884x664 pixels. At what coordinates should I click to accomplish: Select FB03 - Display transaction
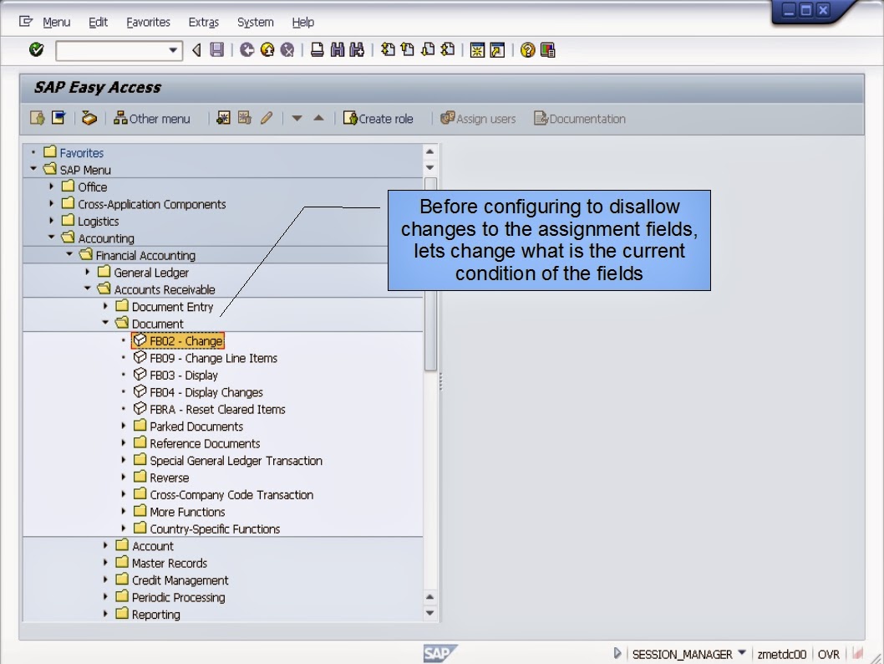pos(175,375)
